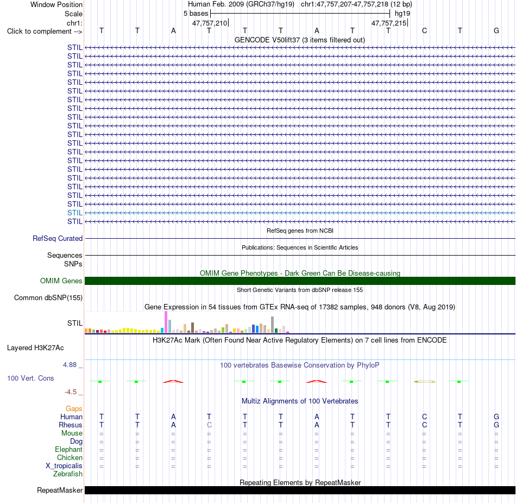Select the "Mouse" species label
This screenshot has height=503, width=516.
[x=72, y=433]
